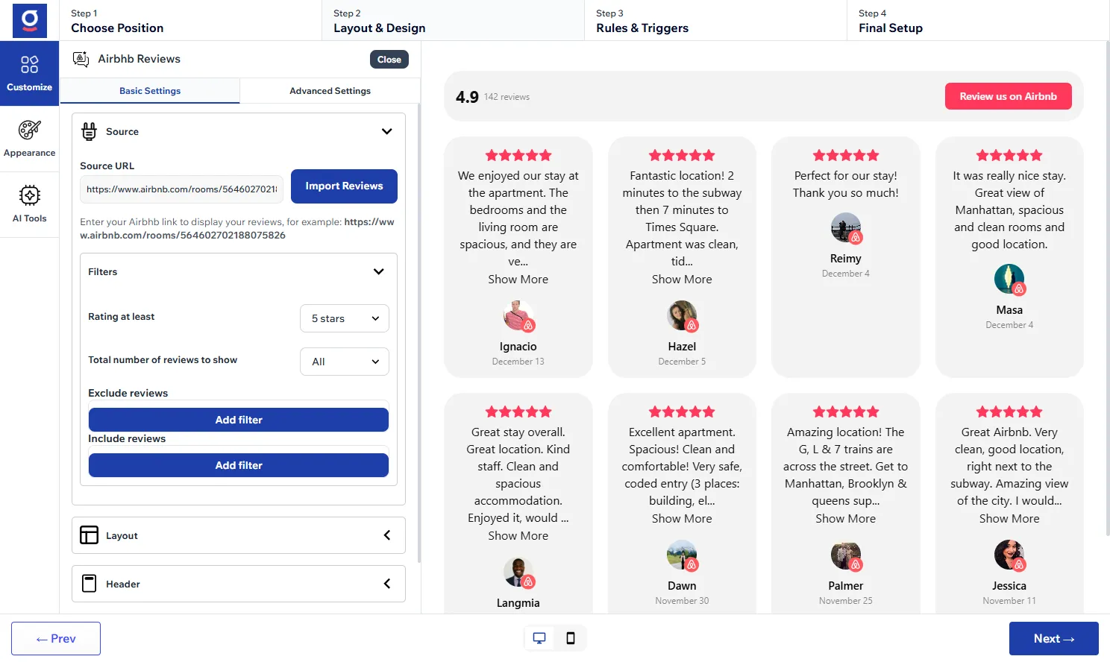The image size is (1110, 662).
Task: Click star rating on Masa's review
Action: point(1009,155)
